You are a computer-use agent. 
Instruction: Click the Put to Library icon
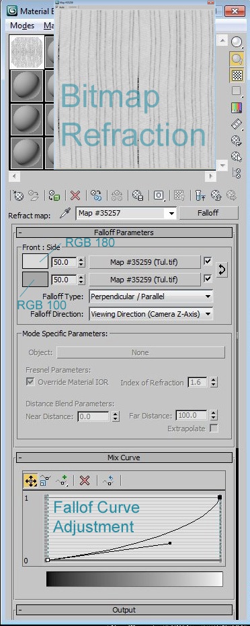[x=138, y=195]
